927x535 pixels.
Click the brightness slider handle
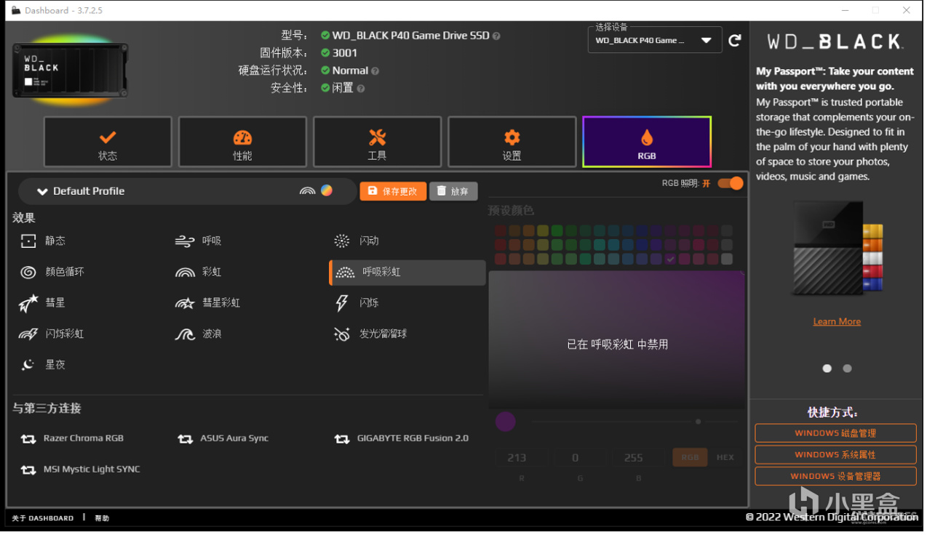[x=698, y=422]
